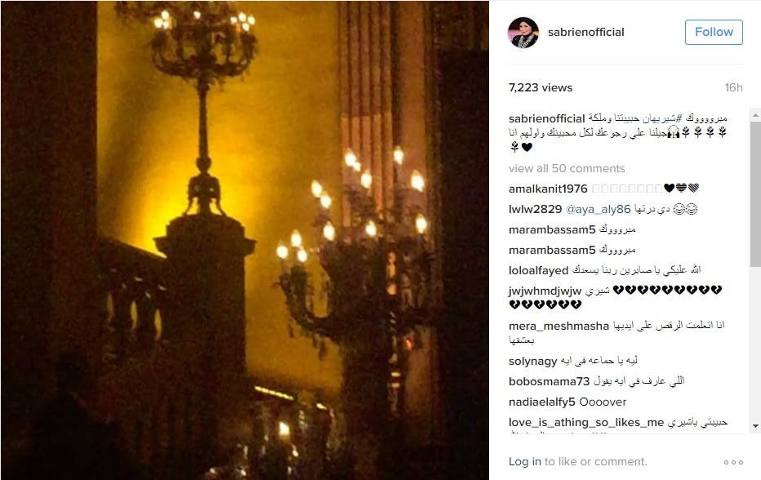Click the scrollbar down arrow in comments
The width and height of the screenshot is (761, 480).
coord(755,426)
